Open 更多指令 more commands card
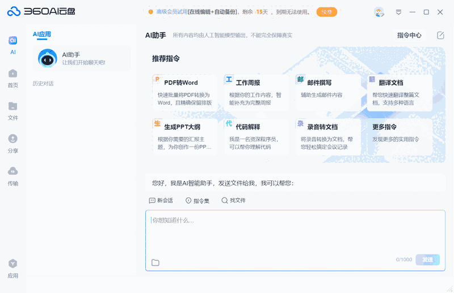Image resolution: width=454 pixels, height=293 pixels. (400, 137)
